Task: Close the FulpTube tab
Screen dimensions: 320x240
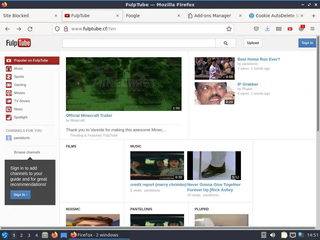Action: coord(117,16)
